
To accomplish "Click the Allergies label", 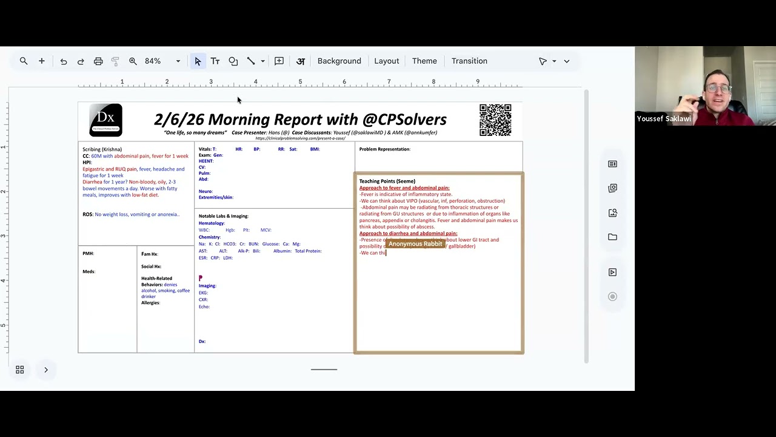I will pyautogui.click(x=150, y=303).
